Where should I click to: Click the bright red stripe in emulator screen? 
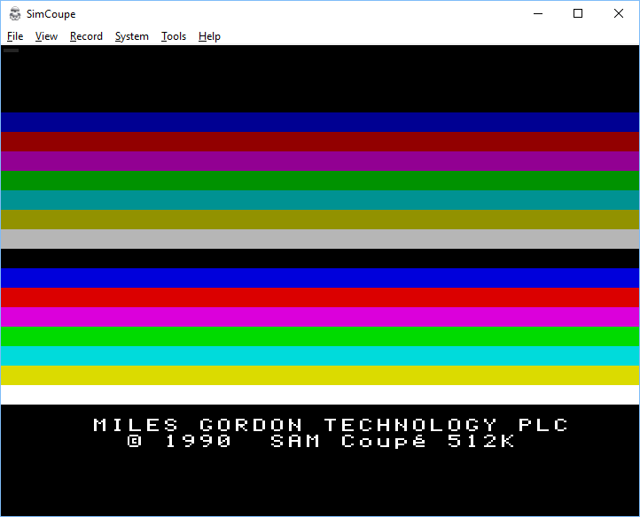point(320,297)
